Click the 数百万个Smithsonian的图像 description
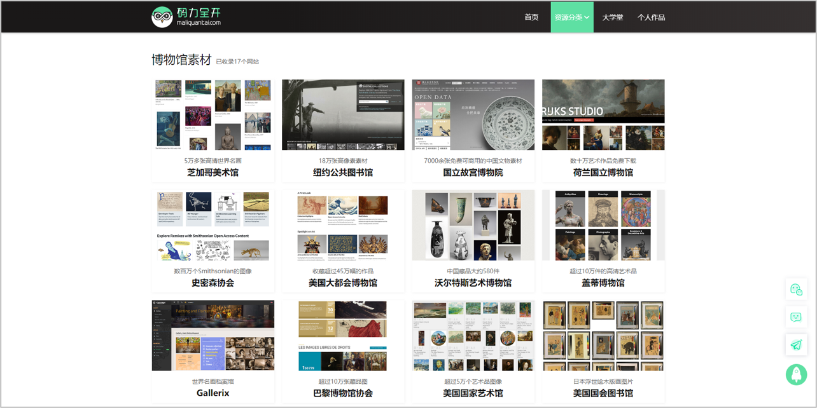The width and height of the screenshot is (817, 408). pos(213,271)
